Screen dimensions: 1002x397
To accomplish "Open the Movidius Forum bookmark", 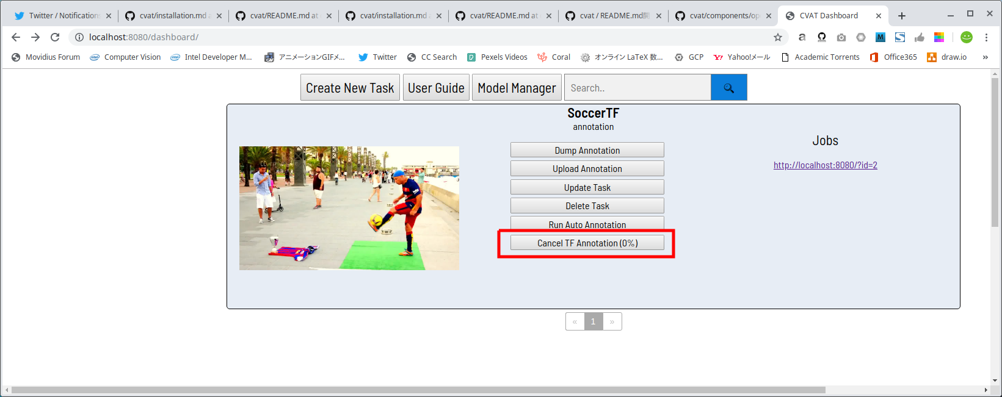I will click(x=46, y=57).
